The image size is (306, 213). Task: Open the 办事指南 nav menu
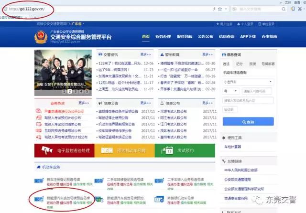pyautogui.click(x=269, y=36)
